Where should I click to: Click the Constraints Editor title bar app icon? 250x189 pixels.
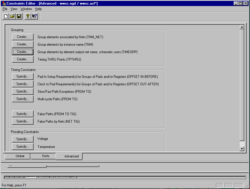point(4,3)
